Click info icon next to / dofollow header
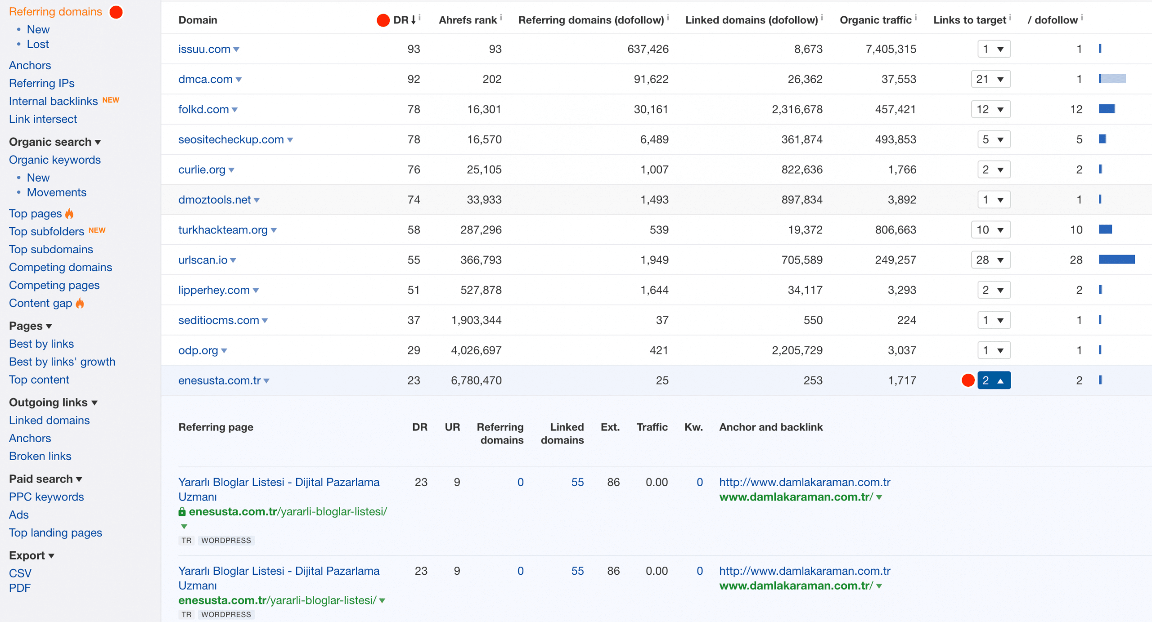1152x622 pixels. coord(1081,18)
